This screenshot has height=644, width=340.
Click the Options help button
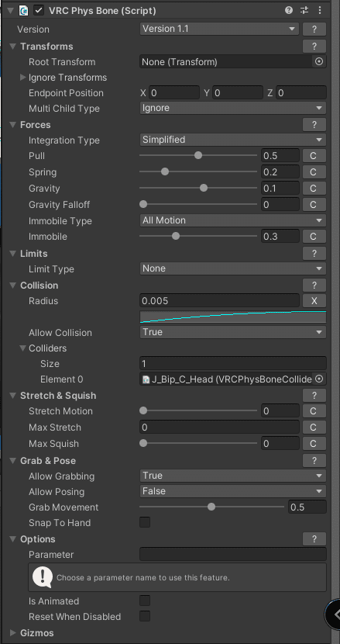[x=314, y=538]
